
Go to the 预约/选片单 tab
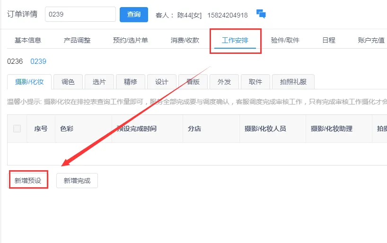point(130,40)
